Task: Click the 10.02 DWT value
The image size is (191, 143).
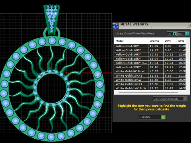Action: [x=169, y=84]
